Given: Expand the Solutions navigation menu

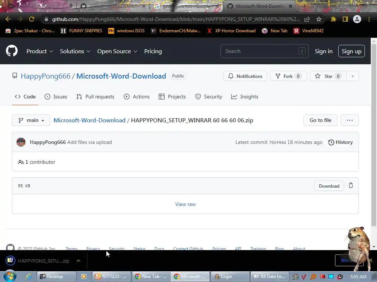Looking at the screenshot, I should tap(75, 51).
